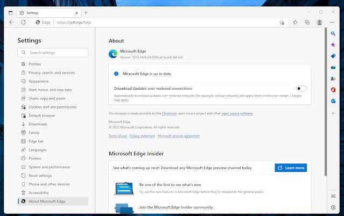Screen dimensions: 344x216
Task: Open sidebar Tools briefcase icon
Action: tap(333, 67)
